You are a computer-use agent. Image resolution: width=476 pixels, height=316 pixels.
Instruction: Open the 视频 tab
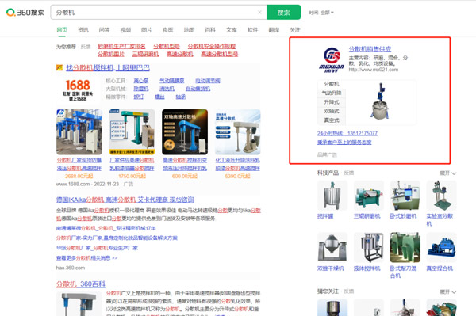[x=125, y=29]
